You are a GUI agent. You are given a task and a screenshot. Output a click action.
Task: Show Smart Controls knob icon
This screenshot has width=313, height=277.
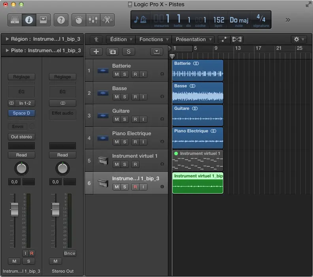79,20
